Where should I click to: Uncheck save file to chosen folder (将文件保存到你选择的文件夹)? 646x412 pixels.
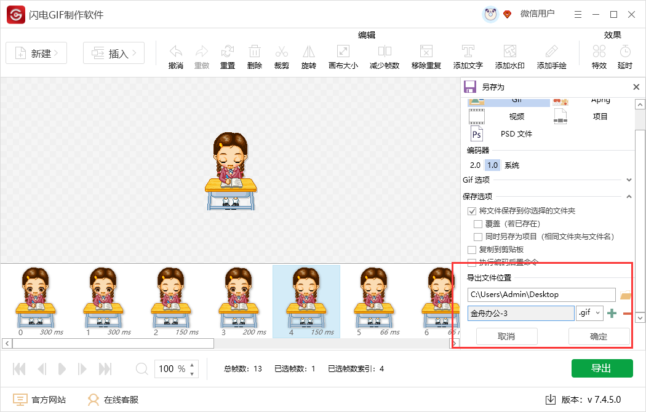point(472,211)
